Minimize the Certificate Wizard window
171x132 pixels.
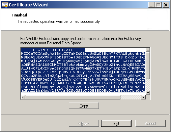tap(151, 5)
